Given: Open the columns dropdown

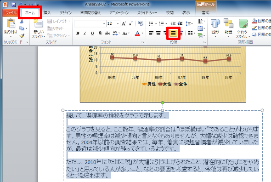Looking at the screenshot, I should click(192, 33).
